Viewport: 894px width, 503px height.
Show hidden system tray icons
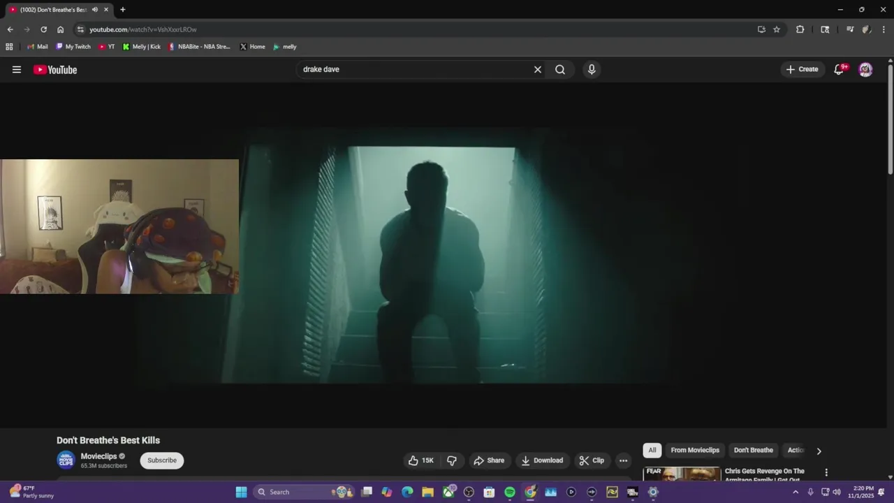(795, 492)
